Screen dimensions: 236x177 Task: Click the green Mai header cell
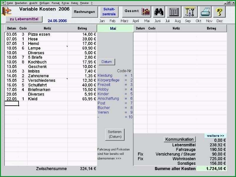click(115, 28)
